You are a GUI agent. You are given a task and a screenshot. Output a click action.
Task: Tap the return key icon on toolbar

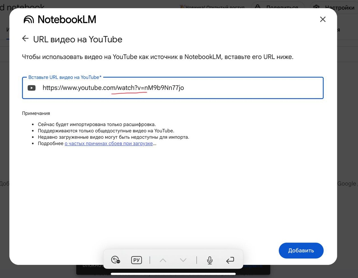230,260
